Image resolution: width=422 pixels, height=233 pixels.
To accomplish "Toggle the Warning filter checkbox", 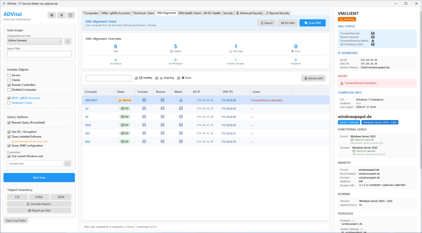I will (157, 78).
